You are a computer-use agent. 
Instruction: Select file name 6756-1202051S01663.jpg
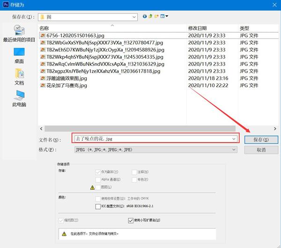[75, 36]
